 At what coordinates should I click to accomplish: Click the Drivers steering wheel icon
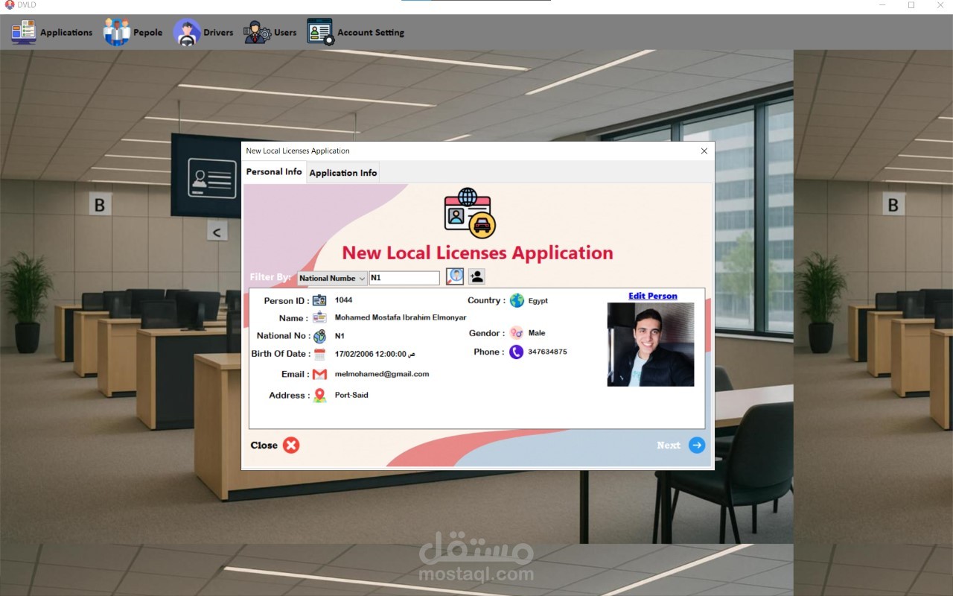tap(187, 33)
